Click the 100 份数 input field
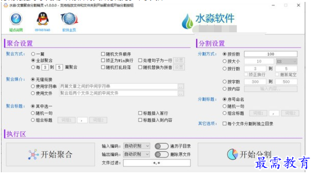Viewport: 314px width, 178px height. click(x=271, y=54)
